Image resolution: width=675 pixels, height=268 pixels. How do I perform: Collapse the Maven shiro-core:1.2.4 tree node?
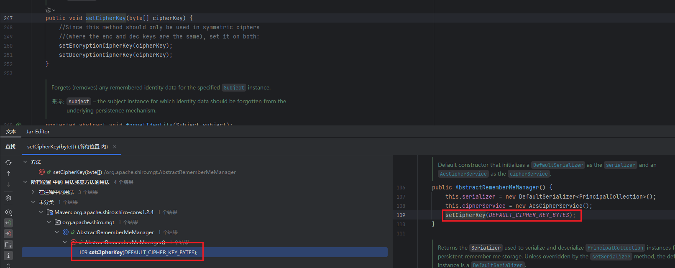click(x=41, y=212)
